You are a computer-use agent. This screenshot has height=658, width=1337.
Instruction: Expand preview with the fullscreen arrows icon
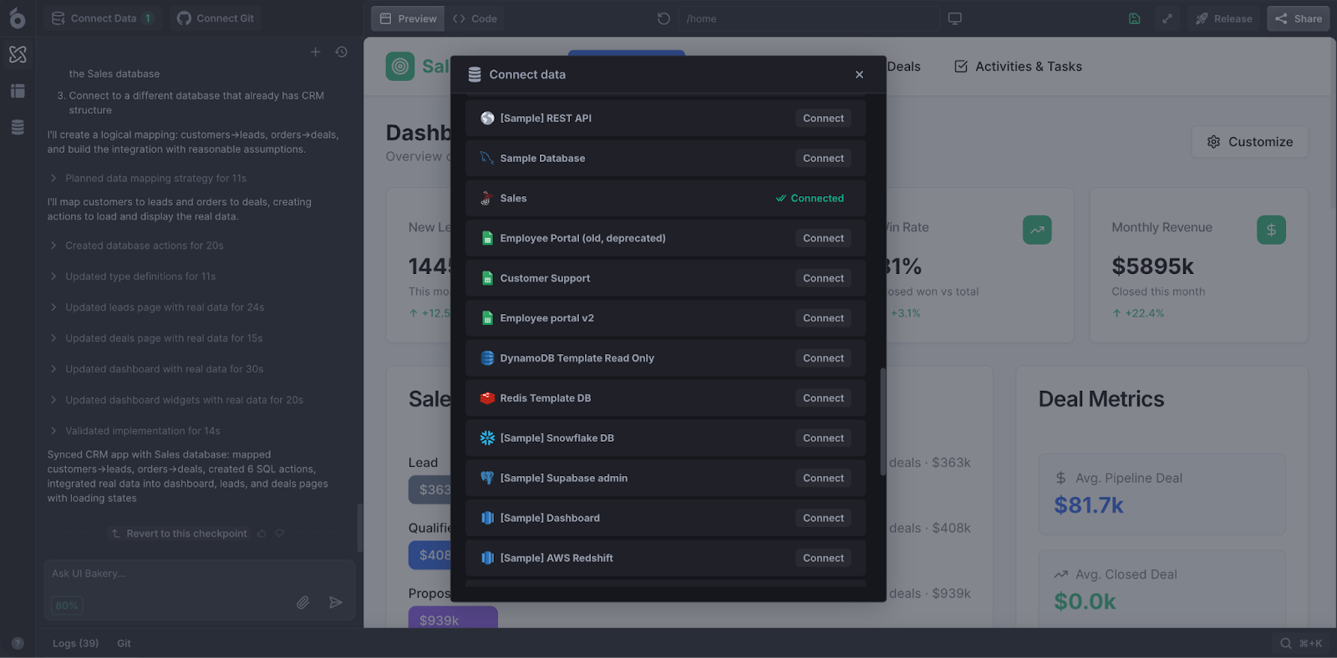click(x=1167, y=18)
